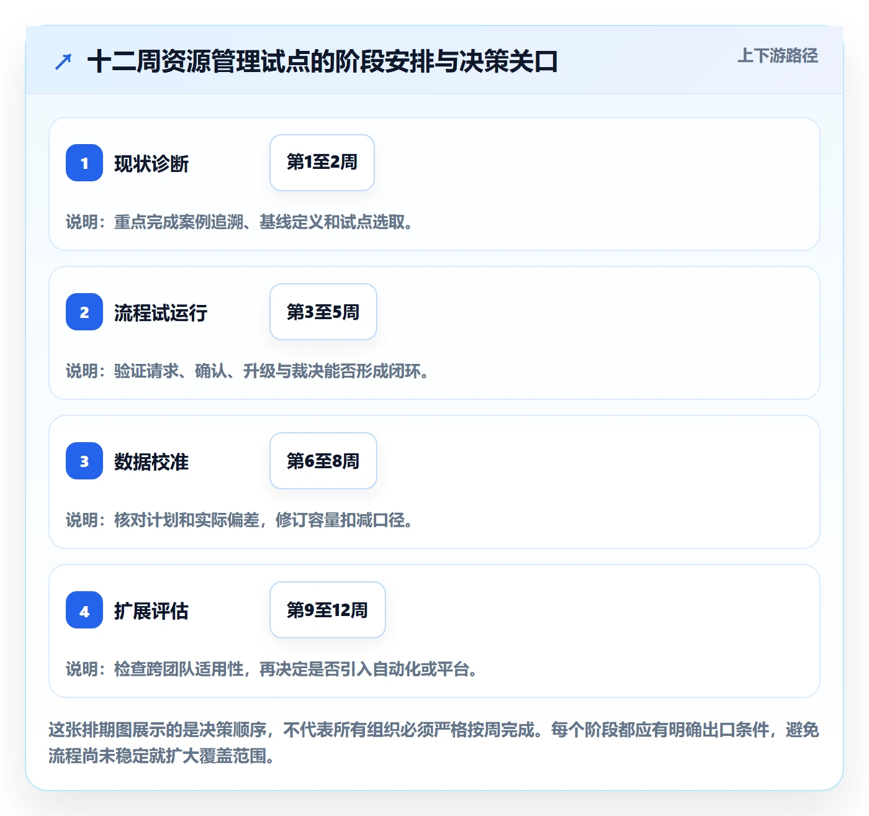Click the 流程试运行 phase heading
The height and width of the screenshot is (816, 869).
[161, 313]
